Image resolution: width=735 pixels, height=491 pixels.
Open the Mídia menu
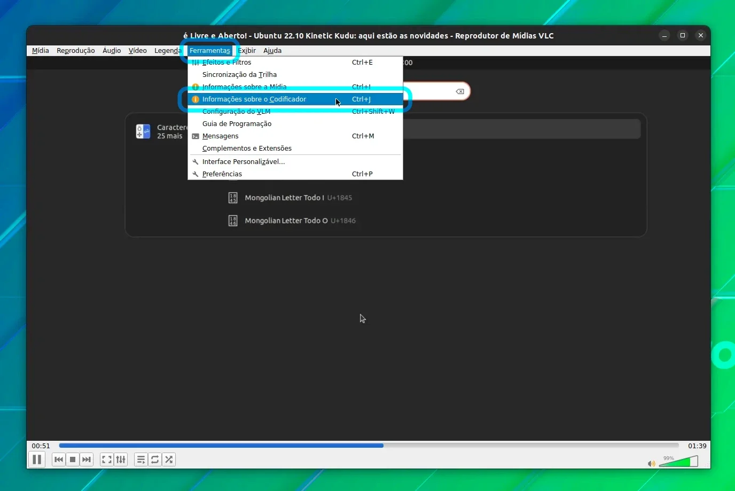coord(40,50)
